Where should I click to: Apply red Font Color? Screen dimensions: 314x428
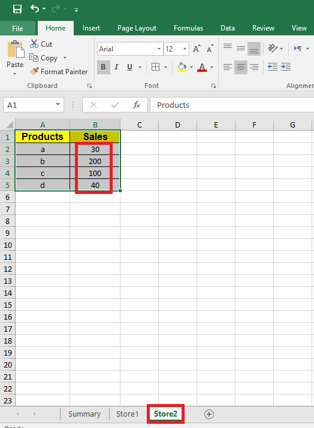pos(202,67)
